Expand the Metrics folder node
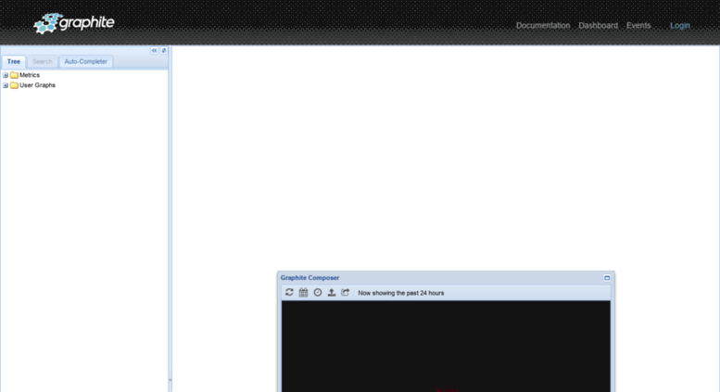The image size is (720, 392). pos(6,75)
